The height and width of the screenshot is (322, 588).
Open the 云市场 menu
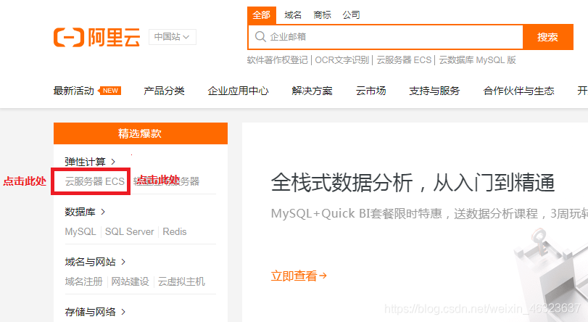pyautogui.click(x=371, y=91)
